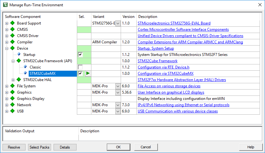The width and height of the screenshot is (265, 153).
Task: Expand the STM32Cube HAL node
Action: (x=13, y=80)
